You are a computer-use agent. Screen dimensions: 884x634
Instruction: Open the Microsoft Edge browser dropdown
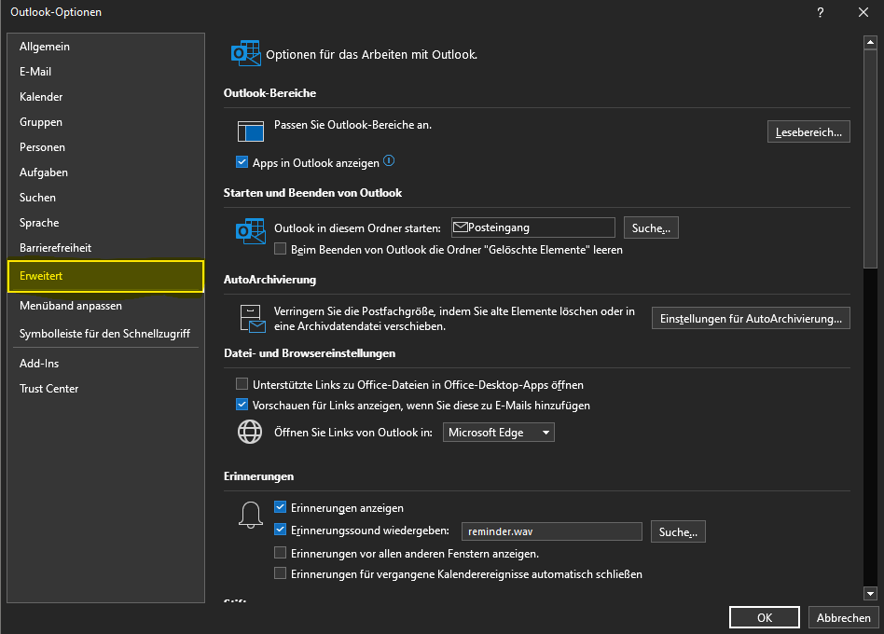(x=498, y=433)
